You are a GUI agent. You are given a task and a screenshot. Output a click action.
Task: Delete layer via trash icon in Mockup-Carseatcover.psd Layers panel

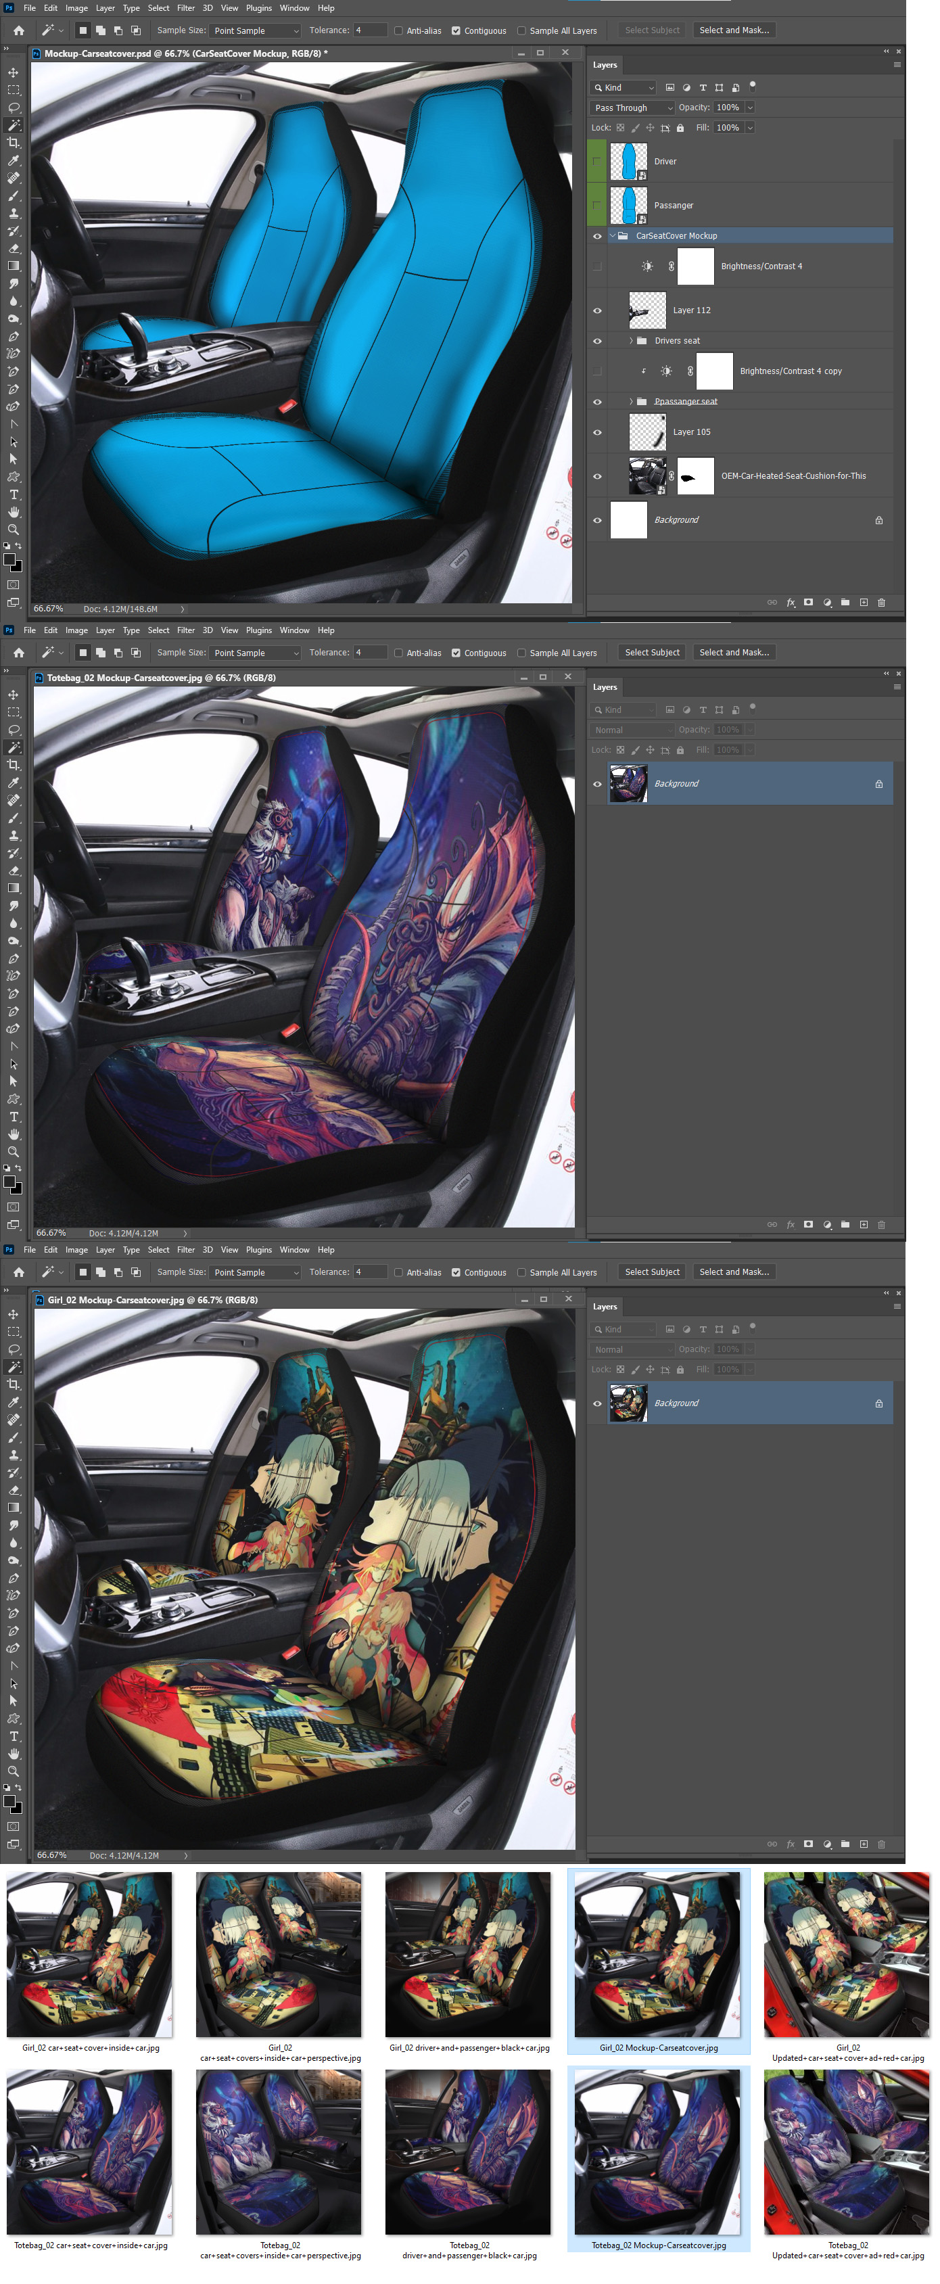click(881, 603)
